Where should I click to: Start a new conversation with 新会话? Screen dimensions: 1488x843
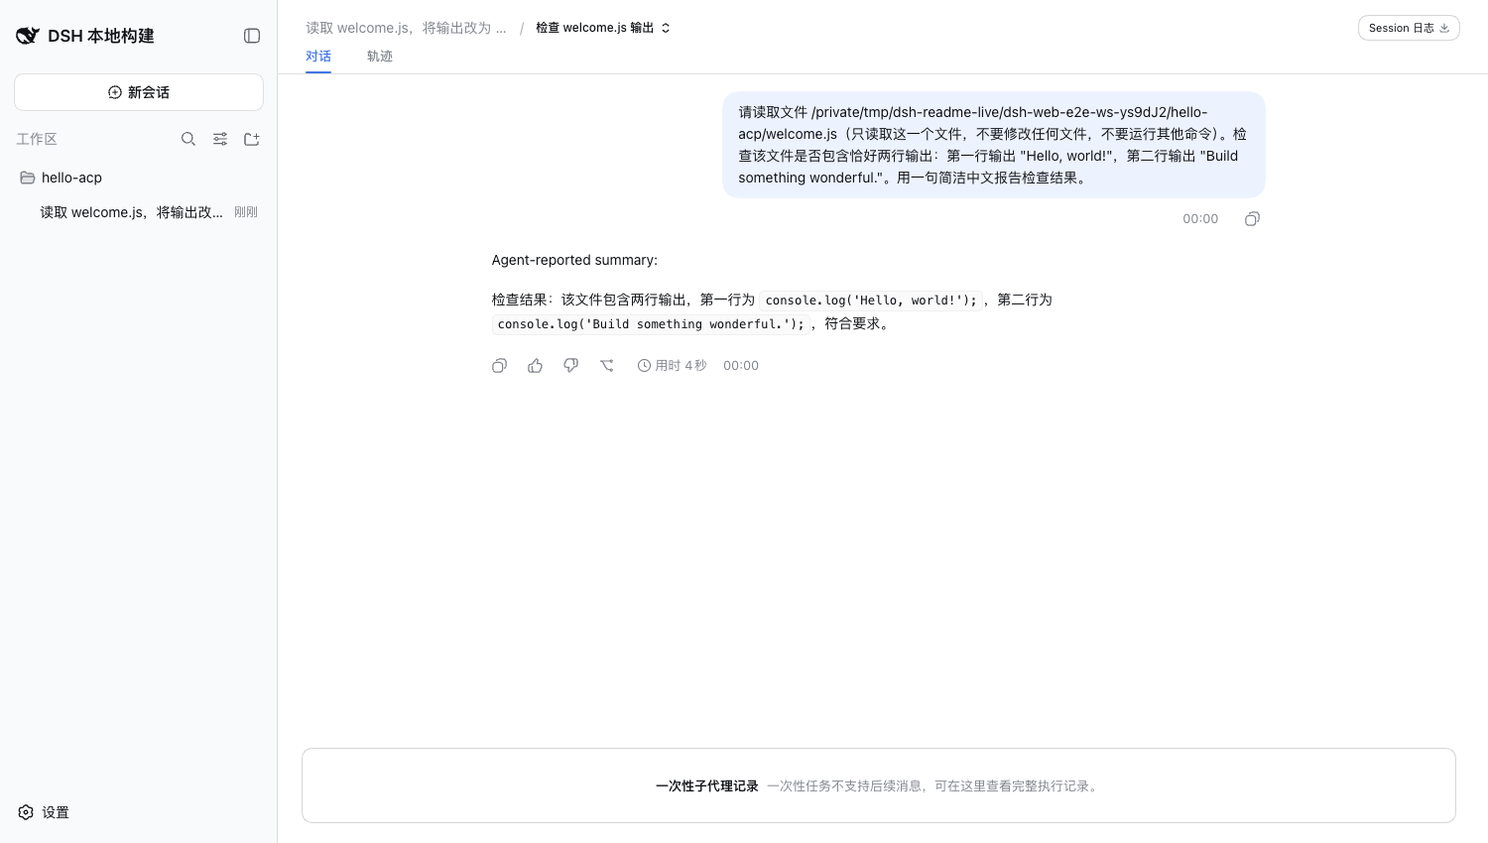(139, 92)
